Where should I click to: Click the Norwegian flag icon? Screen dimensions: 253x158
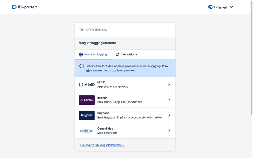click(81, 54)
